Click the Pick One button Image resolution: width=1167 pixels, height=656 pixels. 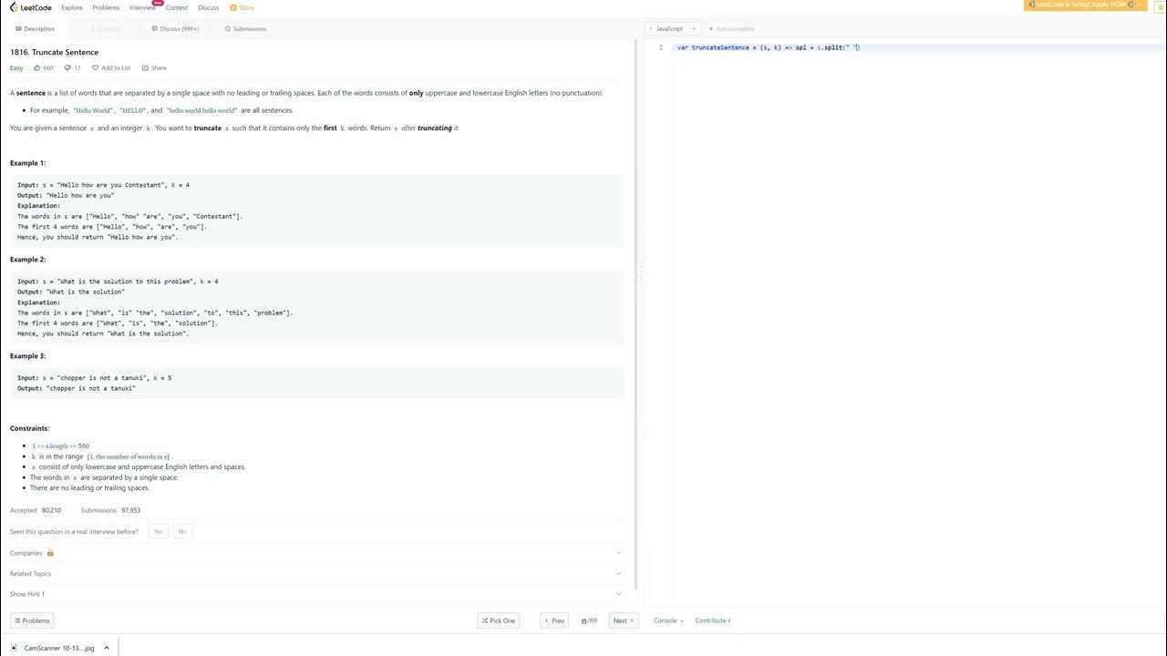coord(498,620)
